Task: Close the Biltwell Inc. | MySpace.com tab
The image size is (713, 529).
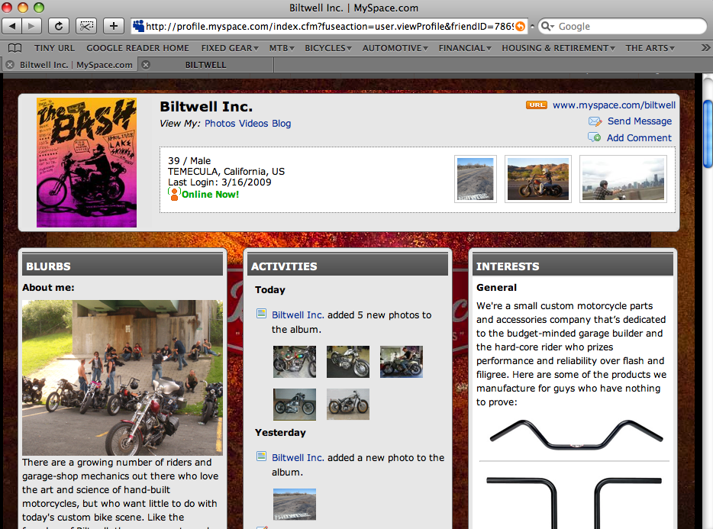Action: point(10,65)
